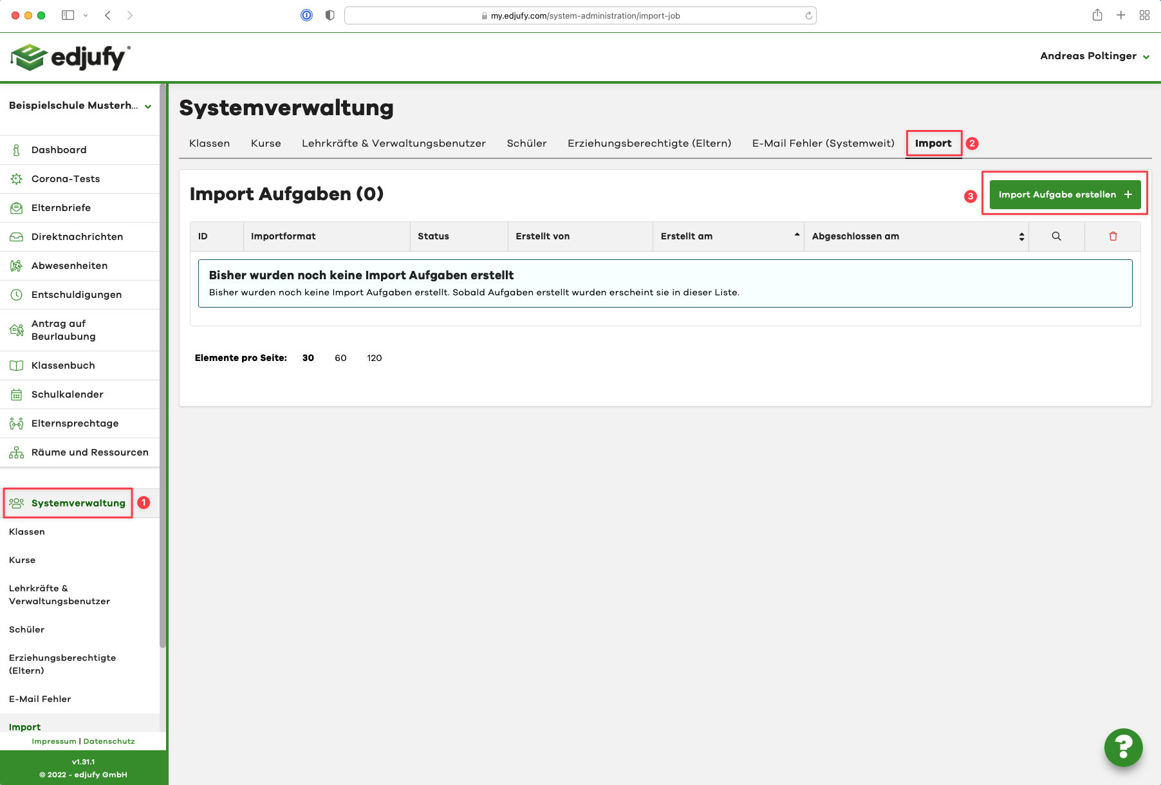Screen dimensions: 1161x785
Task: Open the Datenschutz link in footer
Action: pyautogui.click(x=109, y=741)
